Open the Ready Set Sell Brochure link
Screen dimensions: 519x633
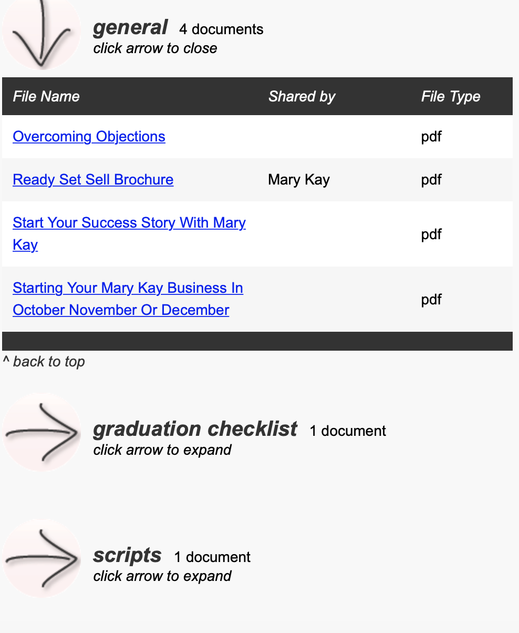pyautogui.click(x=93, y=180)
